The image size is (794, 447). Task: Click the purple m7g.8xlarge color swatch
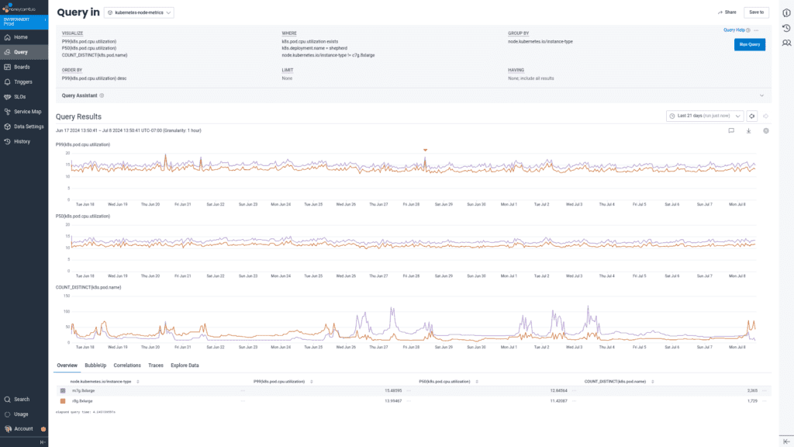pos(63,390)
